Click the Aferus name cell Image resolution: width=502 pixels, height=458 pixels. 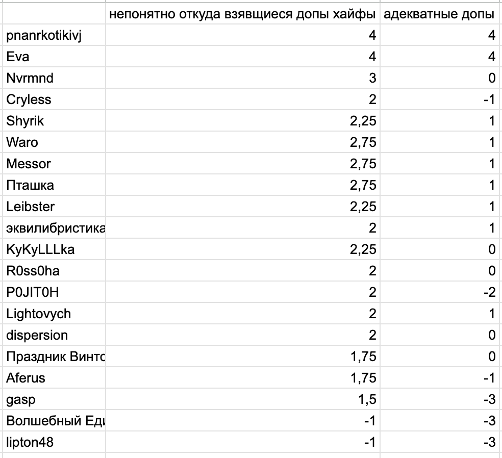tap(54, 378)
